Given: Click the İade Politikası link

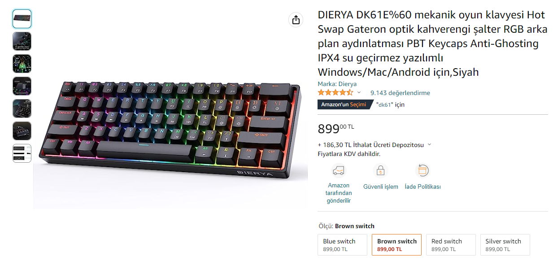Looking at the screenshot, I should tap(423, 187).
